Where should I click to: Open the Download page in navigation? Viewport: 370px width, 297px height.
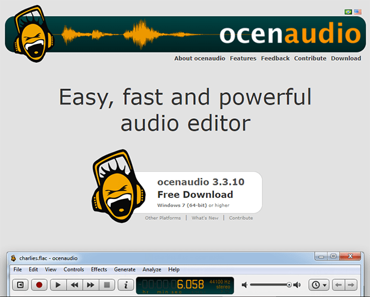(346, 58)
